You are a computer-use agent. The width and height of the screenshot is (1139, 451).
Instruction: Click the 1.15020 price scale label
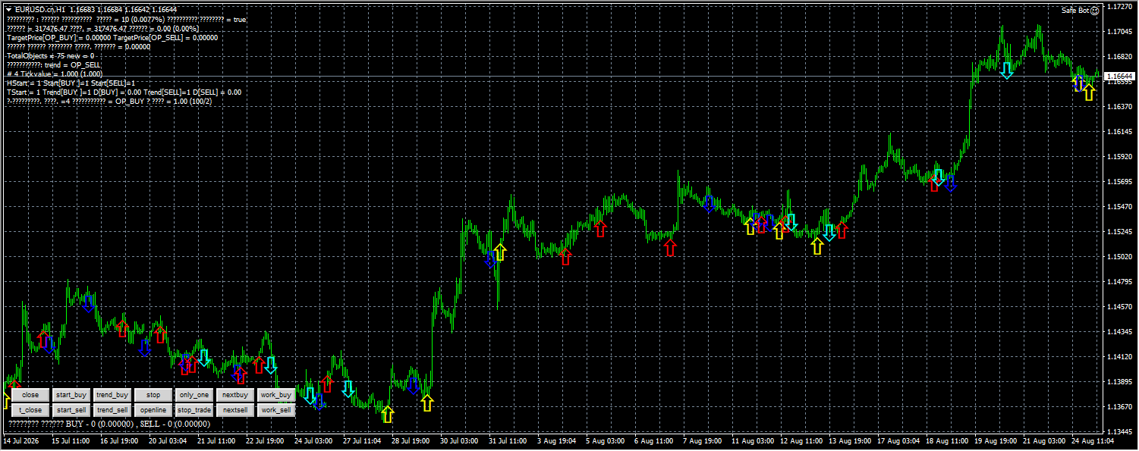[x=1119, y=257]
